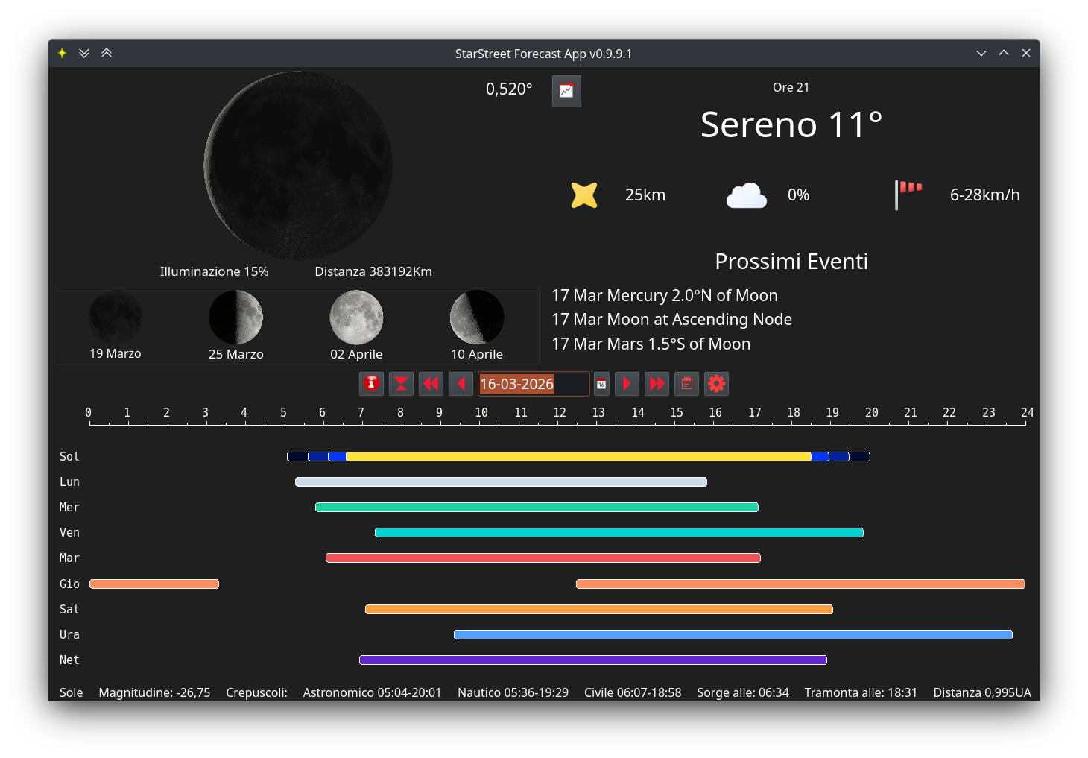The width and height of the screenshot is (1088, 758).
Task: Collapse with the double-chevron down control
Action: [84, 53]
